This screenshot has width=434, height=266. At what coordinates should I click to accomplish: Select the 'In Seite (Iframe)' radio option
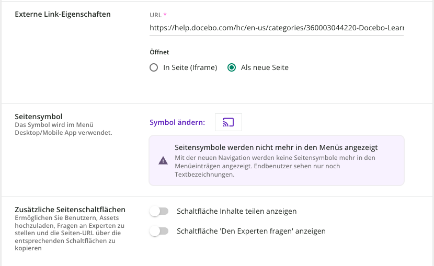(154, 67)
